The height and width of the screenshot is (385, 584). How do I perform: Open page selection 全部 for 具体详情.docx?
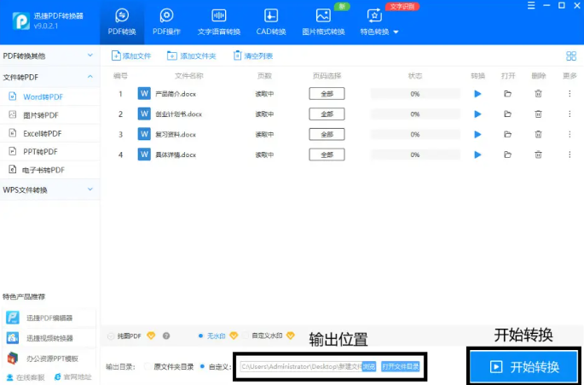click(327, 155)
